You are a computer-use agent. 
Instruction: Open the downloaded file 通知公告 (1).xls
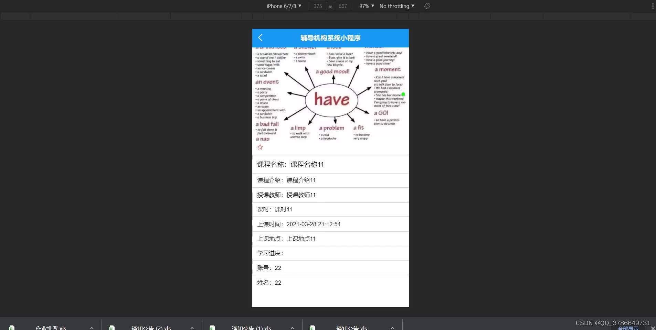click(251, 328)
